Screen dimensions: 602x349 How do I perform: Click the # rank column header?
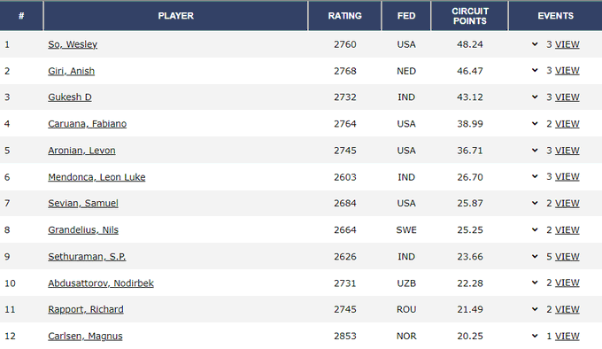21,16
